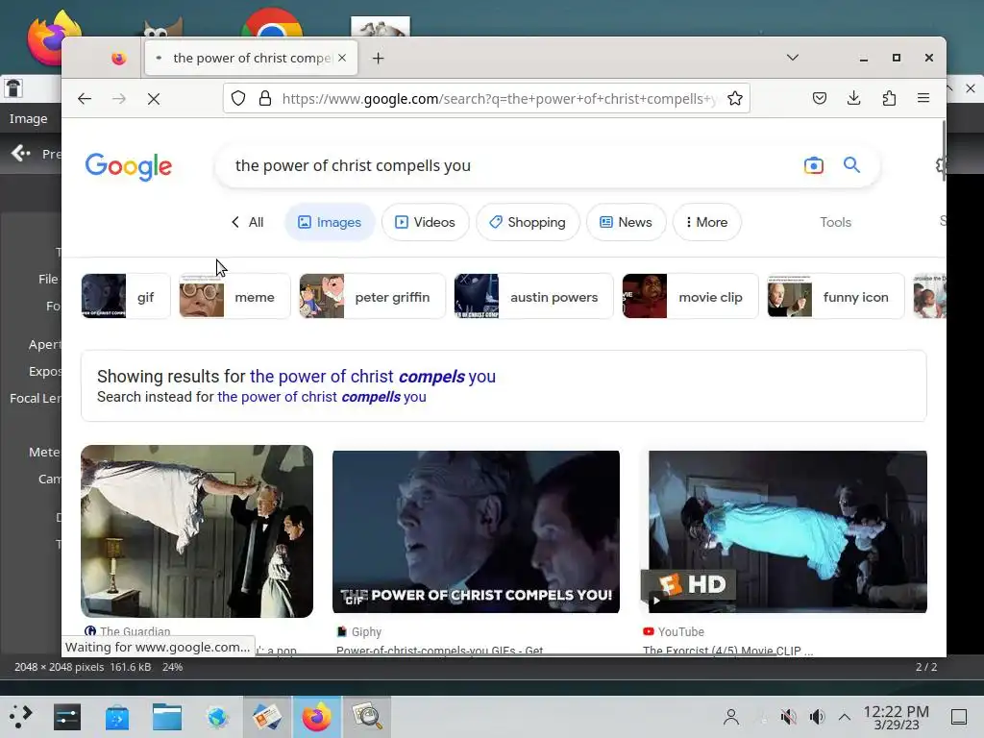Viewport: 984px width, 738px height.
Task: Close 'the power of christ' tab
Action: tap(342, 58)
